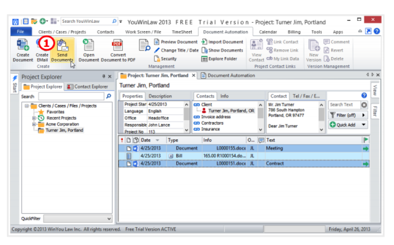Image resolution: width=394 pixels, height=245 pixels.
Task: Select the L0000155.docx Meeting row
Action: 244,148
